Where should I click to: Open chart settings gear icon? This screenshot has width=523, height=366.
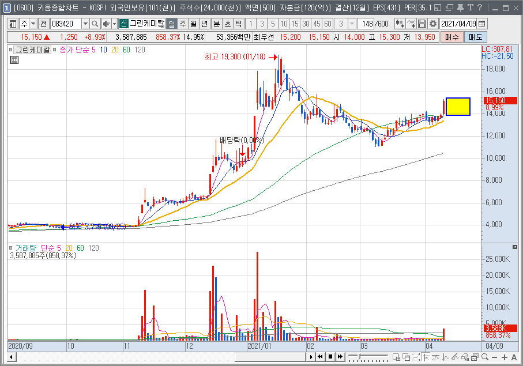(x=433, y=24)
